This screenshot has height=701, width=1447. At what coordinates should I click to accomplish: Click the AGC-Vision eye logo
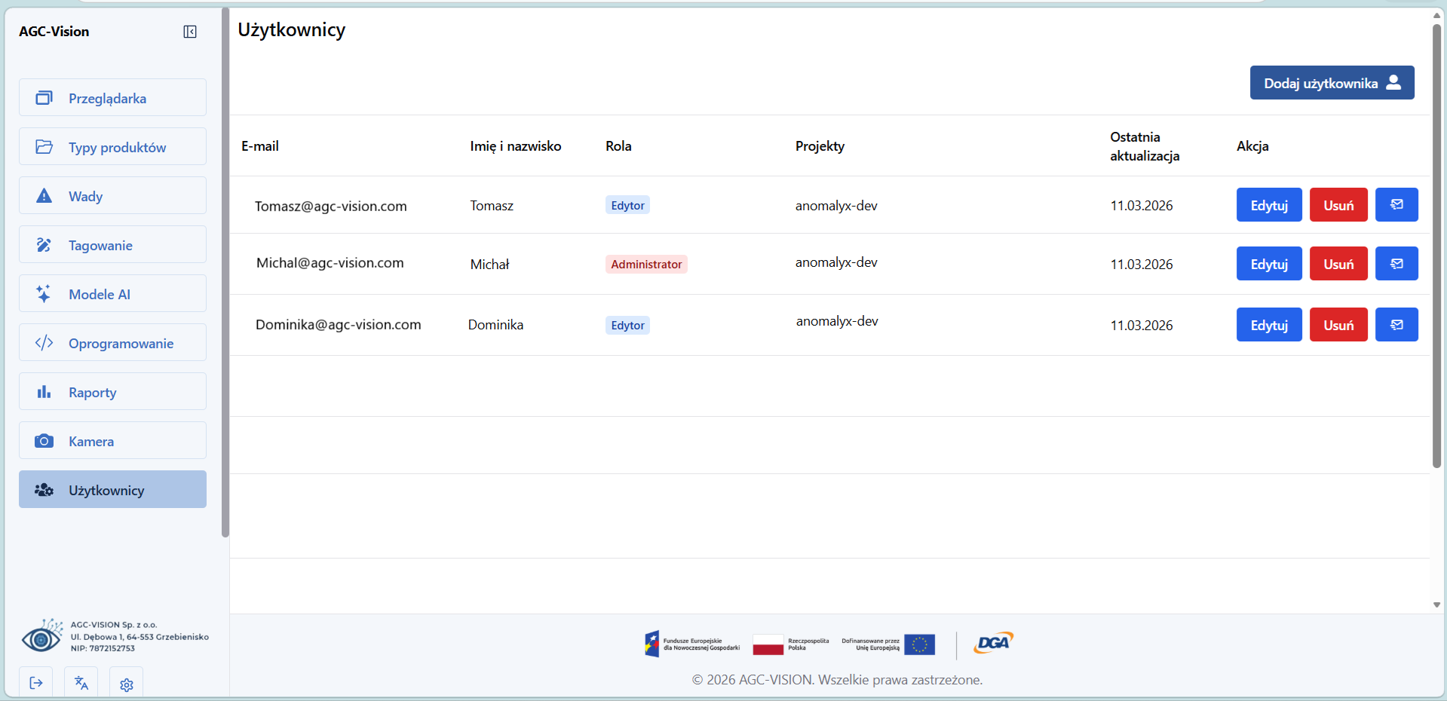pyautogui.click(x=41, y=638)
